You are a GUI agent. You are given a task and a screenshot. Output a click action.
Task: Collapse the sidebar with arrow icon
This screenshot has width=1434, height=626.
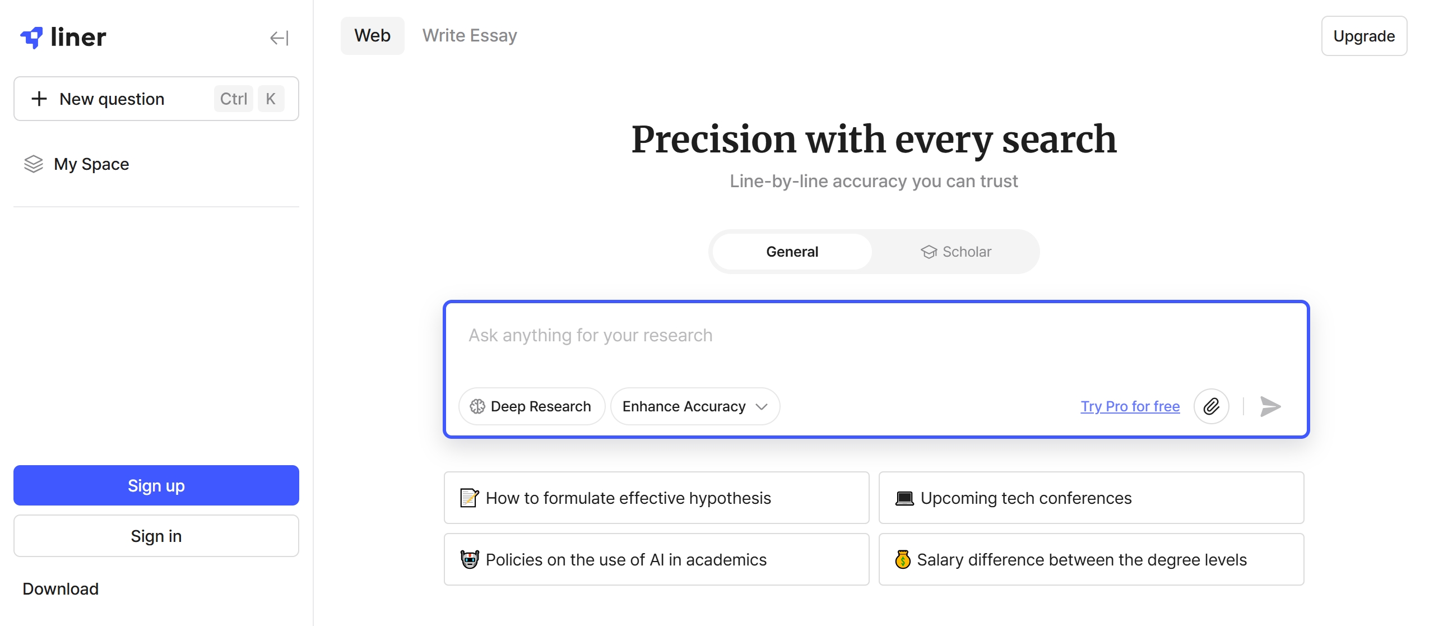[279, 38]
